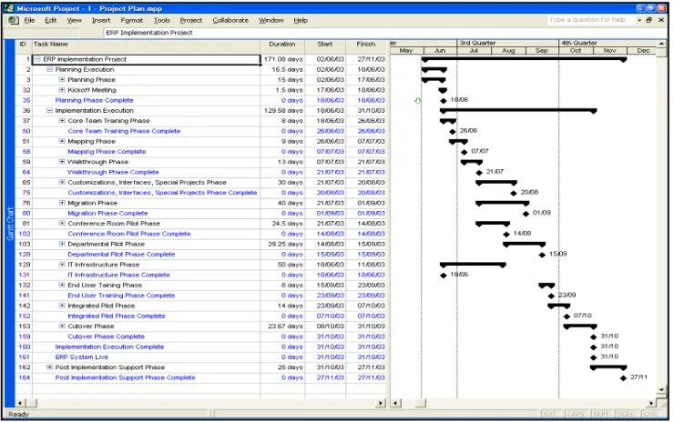This screenshot has height=422, width=674.
Task: Expand the Kickoff Meeting task
Action: coord(62,90)
